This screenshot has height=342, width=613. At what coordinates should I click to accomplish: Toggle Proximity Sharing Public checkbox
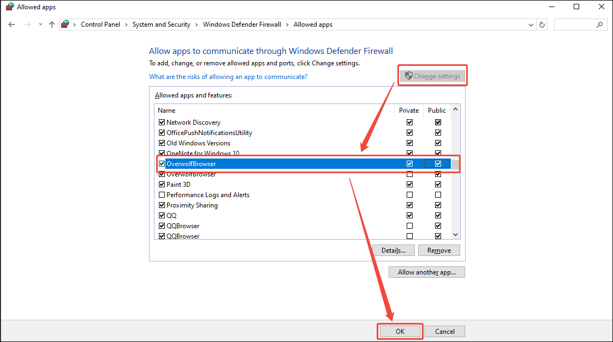coord(438,205)
